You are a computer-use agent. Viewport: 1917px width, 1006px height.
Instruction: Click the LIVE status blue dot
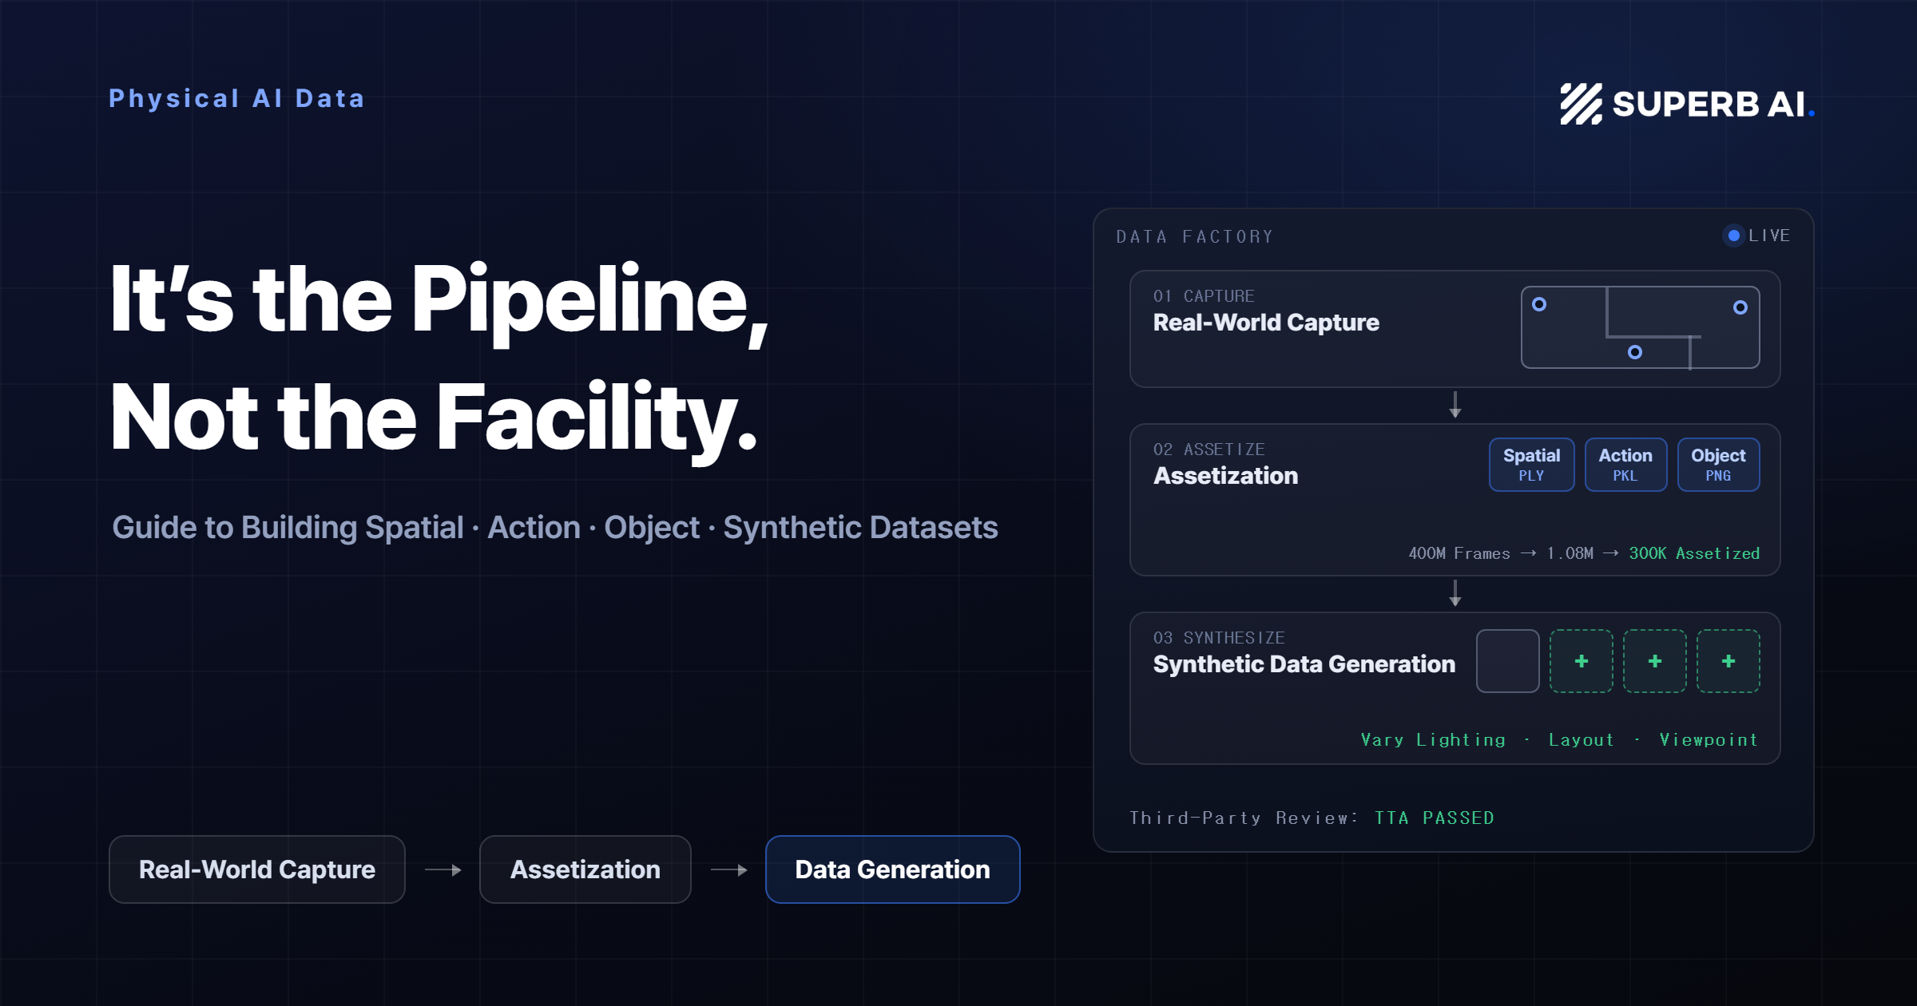coord(1733,236)
